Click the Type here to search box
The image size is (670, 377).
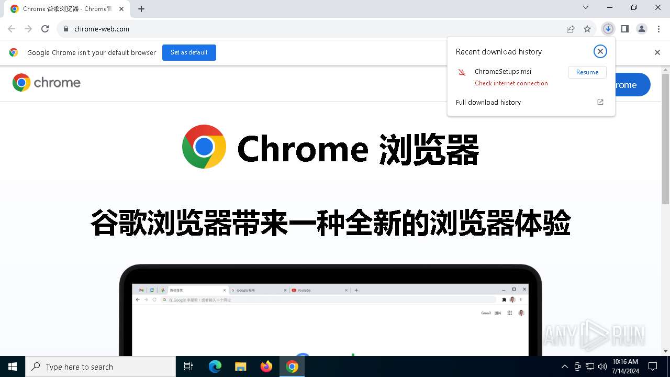point(100,367)
